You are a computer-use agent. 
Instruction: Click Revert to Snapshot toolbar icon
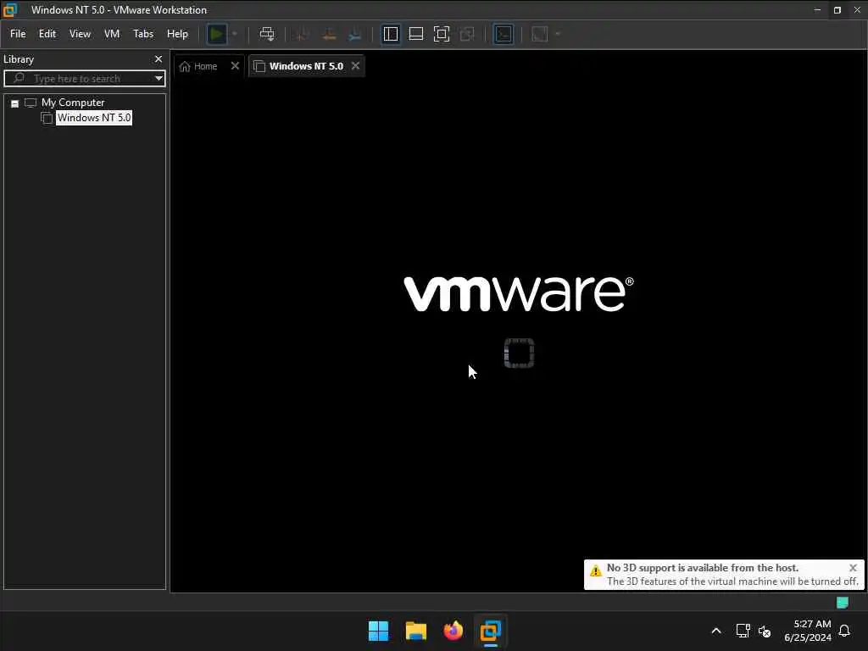pyautogui.click(x=329, y=34)
